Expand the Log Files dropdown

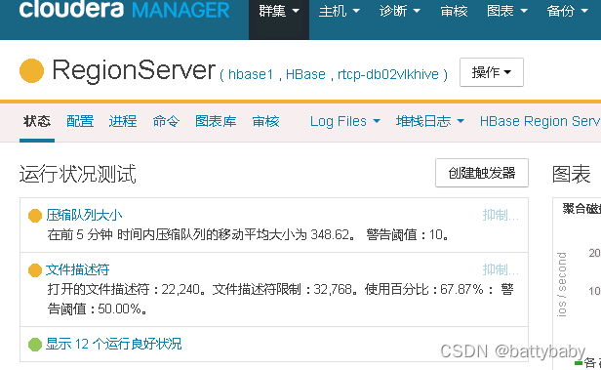point(345,121)
